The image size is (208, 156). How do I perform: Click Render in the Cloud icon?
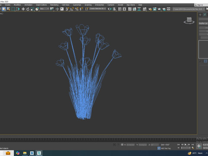coord(164,9)
